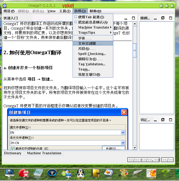Viewport: 179px width, 181px height.
Task: Expand the Machine Translate submenu
Action: tap(93, 27)
